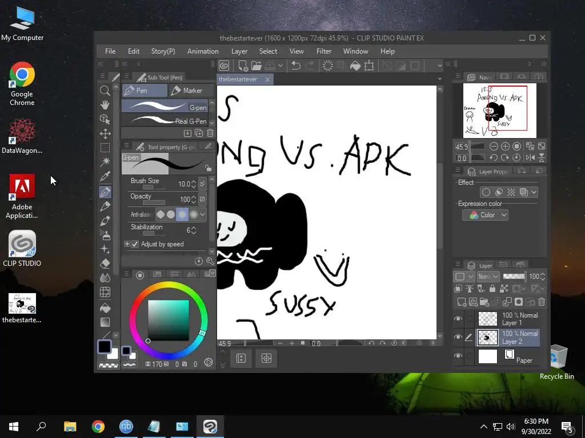Click Zoom out in Navigator panel
Viewport: 585px width, 438px height.
494,147
